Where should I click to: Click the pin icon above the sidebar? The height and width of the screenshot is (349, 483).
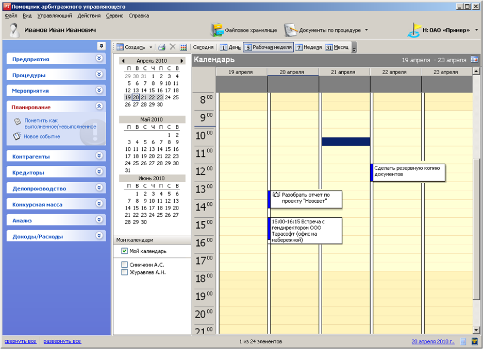pyautogui.click(x=101, y=46)
